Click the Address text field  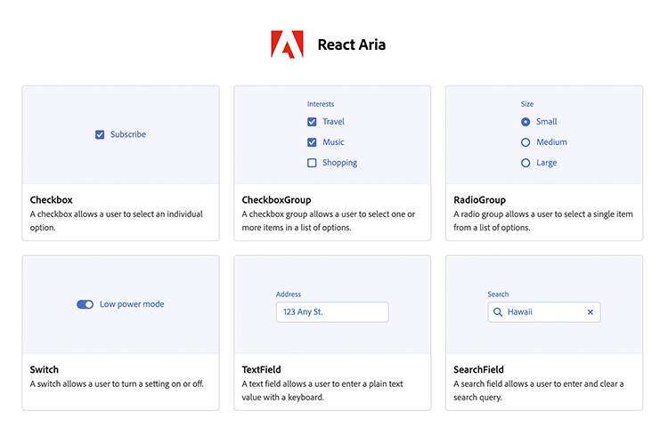point(332,312)
